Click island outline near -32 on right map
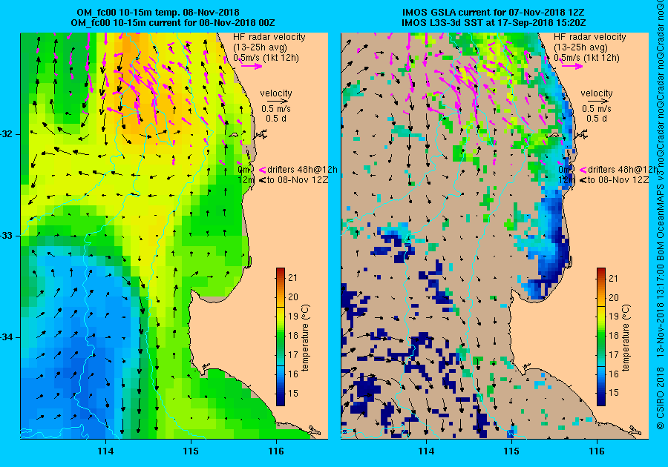This screenshot has width=668, height=467. pyautogui.click(x=554, y=135)
